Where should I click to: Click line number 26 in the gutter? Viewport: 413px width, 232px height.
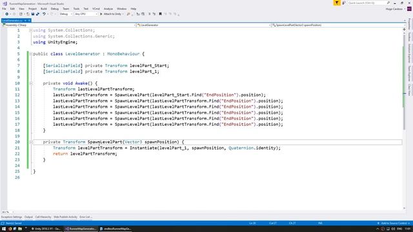click(x=17, y=178)
